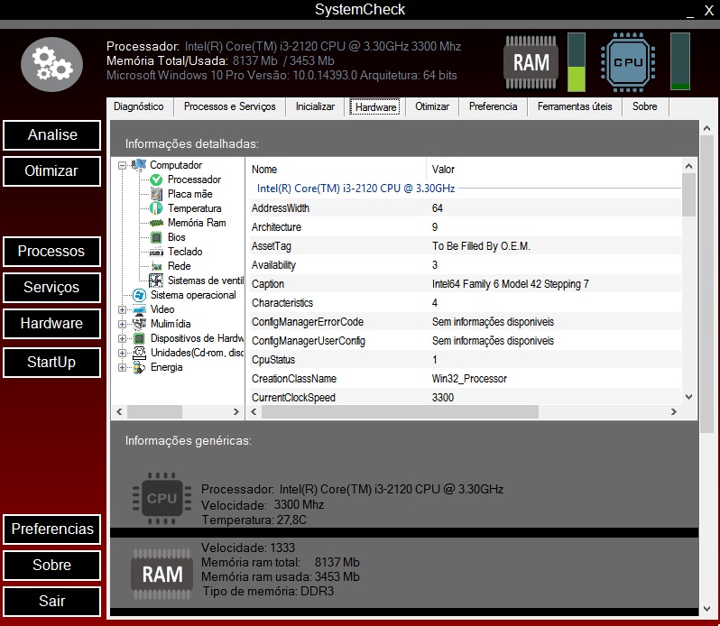Click the Unidades drive icon

[139, 353]
